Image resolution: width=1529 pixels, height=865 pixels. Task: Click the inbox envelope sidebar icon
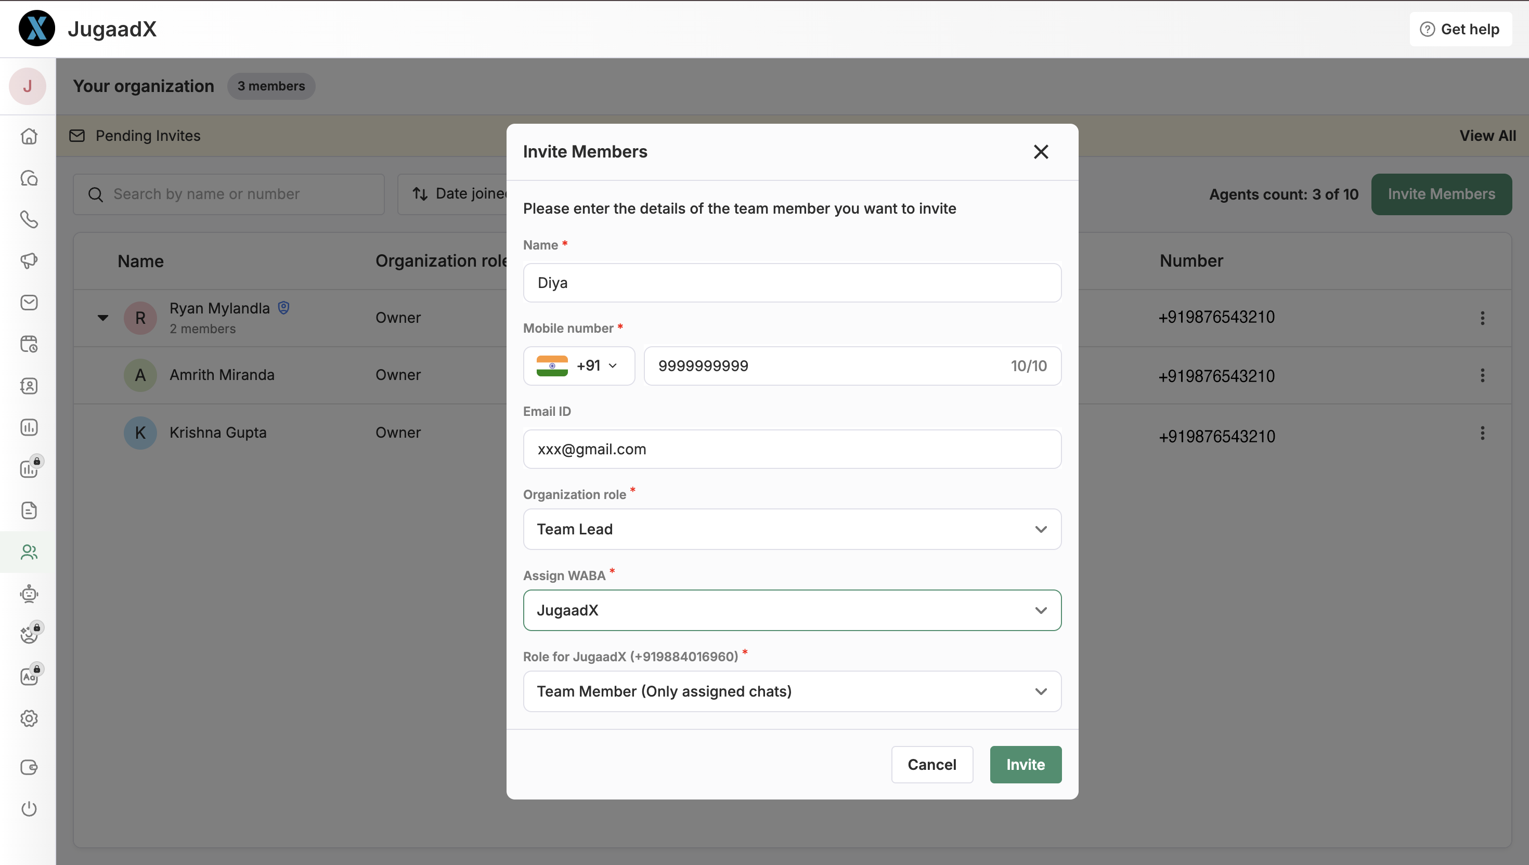click(29, 303)
